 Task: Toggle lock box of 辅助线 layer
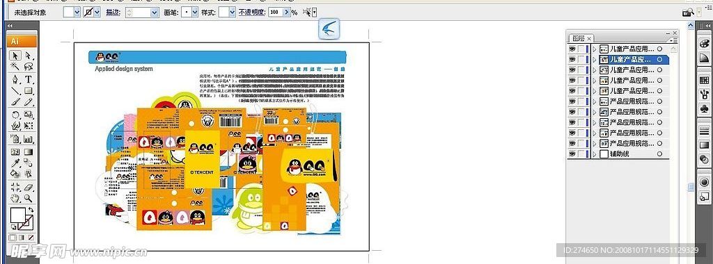click(581, 154)
